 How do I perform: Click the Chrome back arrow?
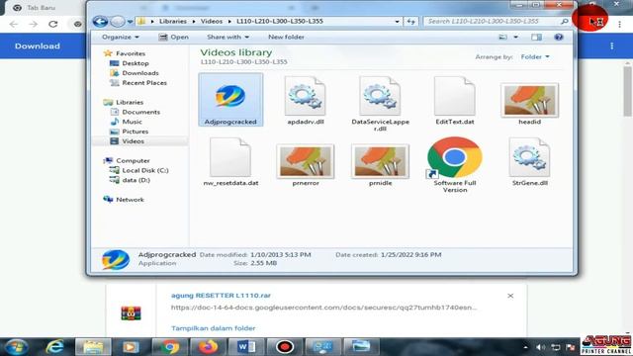[14, 24]
